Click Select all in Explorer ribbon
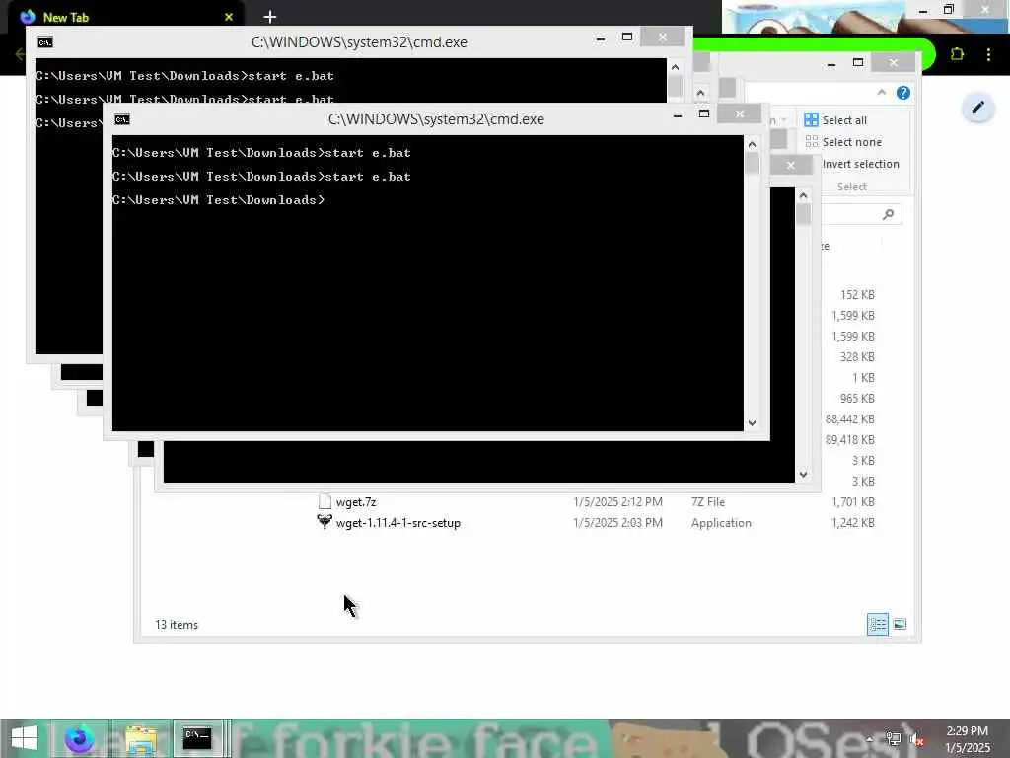Screen dimensions: 1010x758 coord(835,120)
